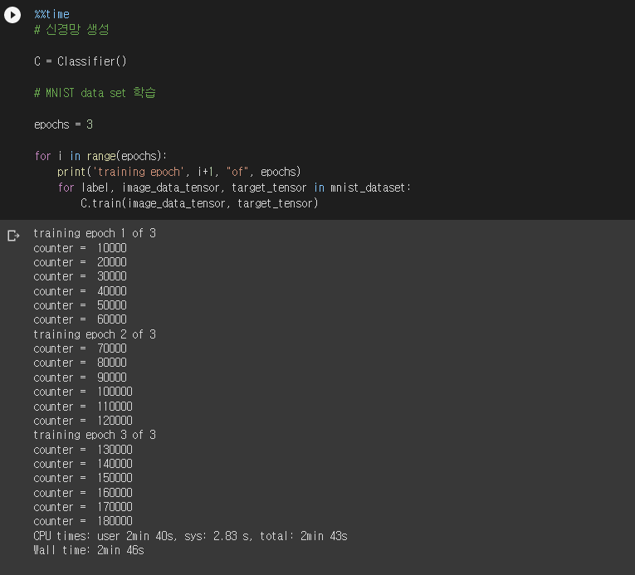
Task: Select output line 'counter = 30000'
Action: [x=81, y=276]
